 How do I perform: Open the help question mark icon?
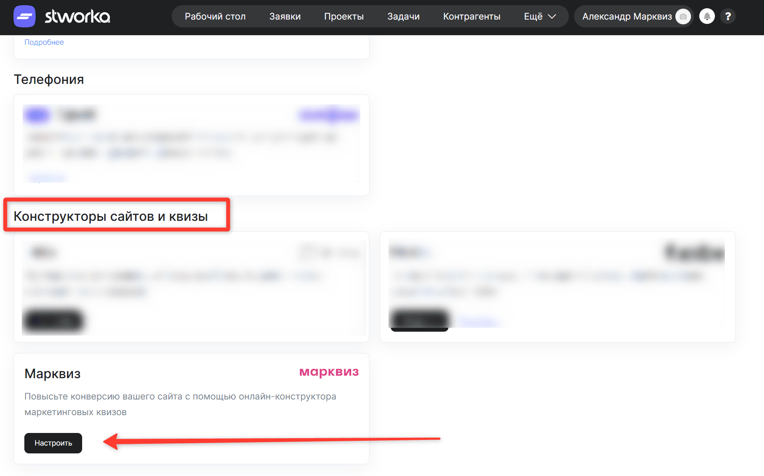728,17
